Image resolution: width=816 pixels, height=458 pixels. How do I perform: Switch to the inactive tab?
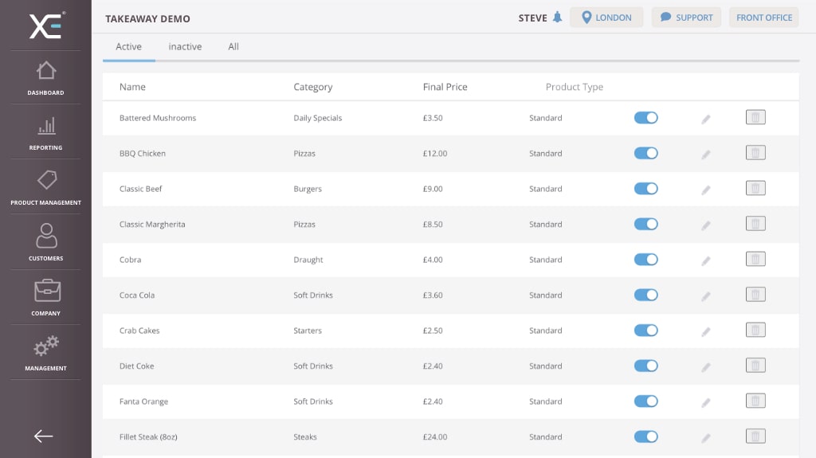[185, 47]
